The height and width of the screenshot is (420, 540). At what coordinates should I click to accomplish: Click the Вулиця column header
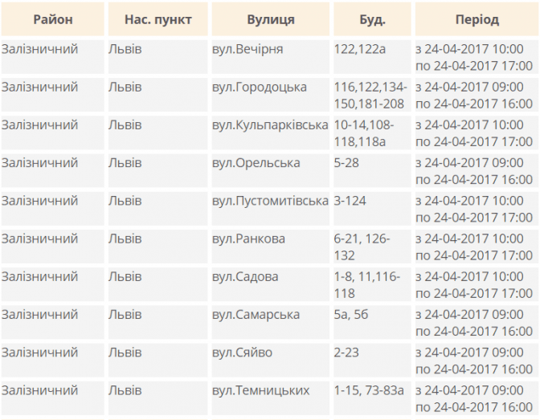point(270,19)
